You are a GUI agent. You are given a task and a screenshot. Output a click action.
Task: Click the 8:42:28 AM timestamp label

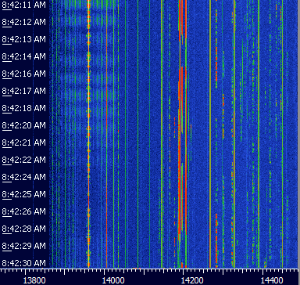[x=24, y=229]
